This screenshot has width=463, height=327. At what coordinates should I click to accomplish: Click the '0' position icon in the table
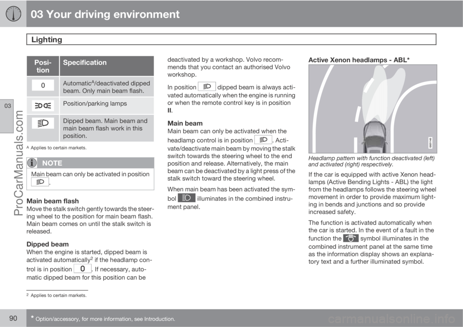tap(43, 85)
